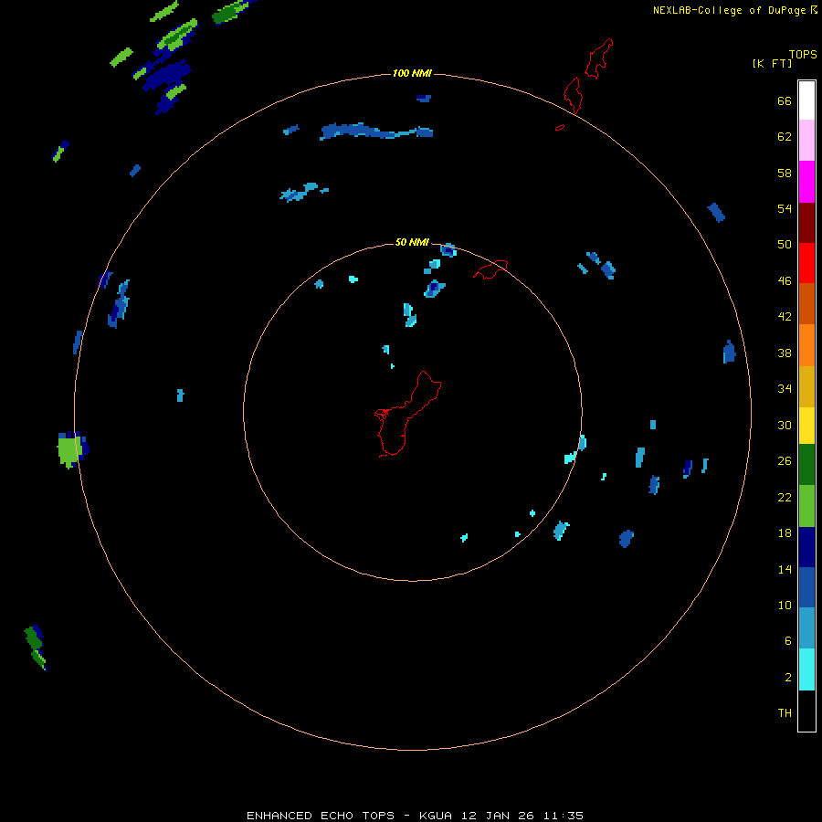
Task: Select the light steel-blue legend swatch
Action: point(806,628)
